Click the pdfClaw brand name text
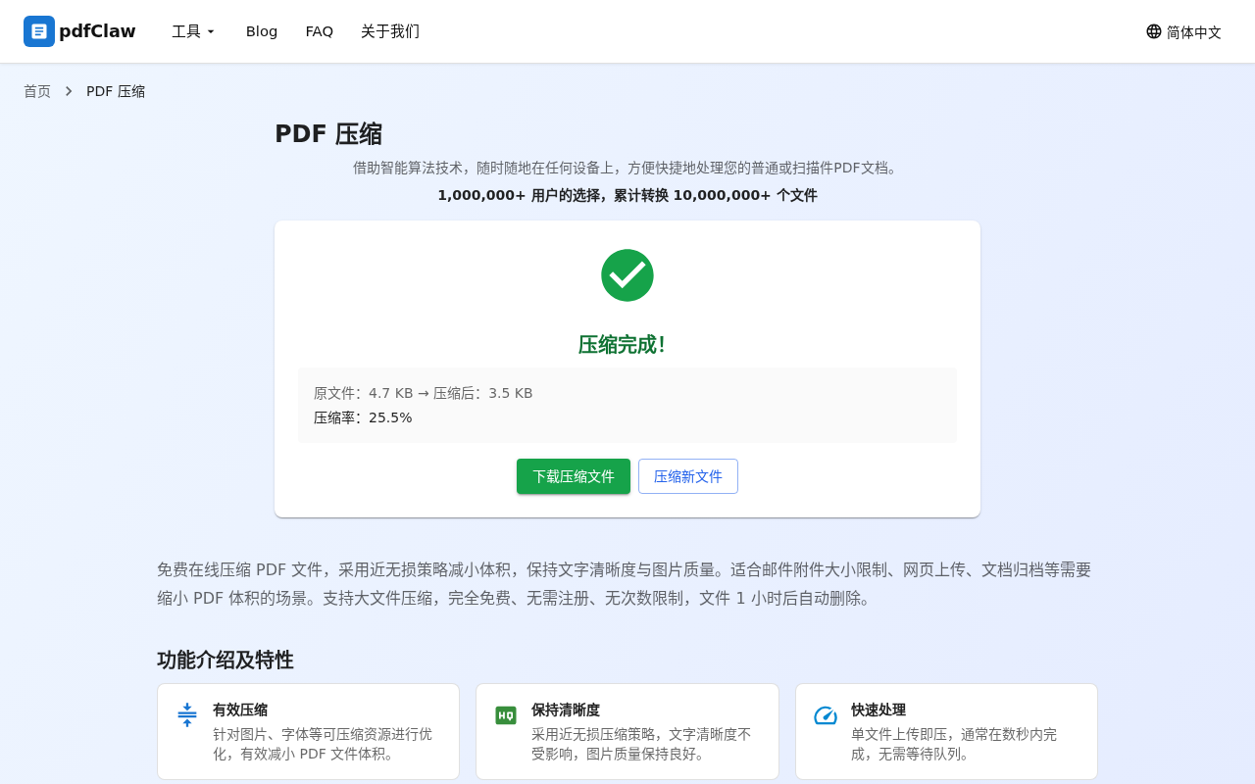The width and height of the screenshot is (1255, 784). 97,31
